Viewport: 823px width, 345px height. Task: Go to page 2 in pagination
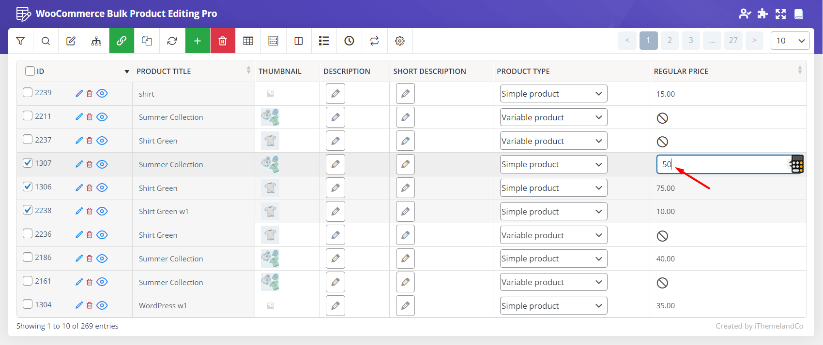pyautogui.click(x=670, y=41)
